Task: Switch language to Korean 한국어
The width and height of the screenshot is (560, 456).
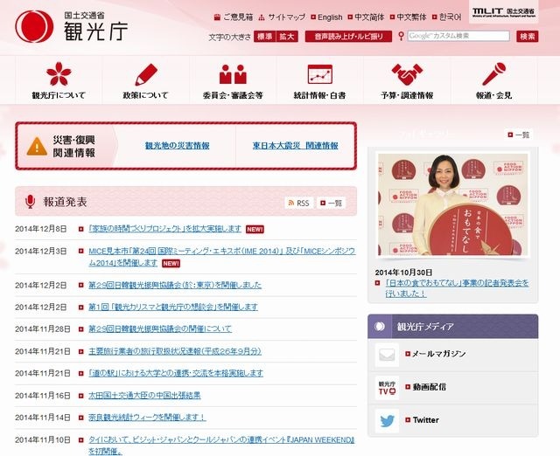Action: coord(447,17)
